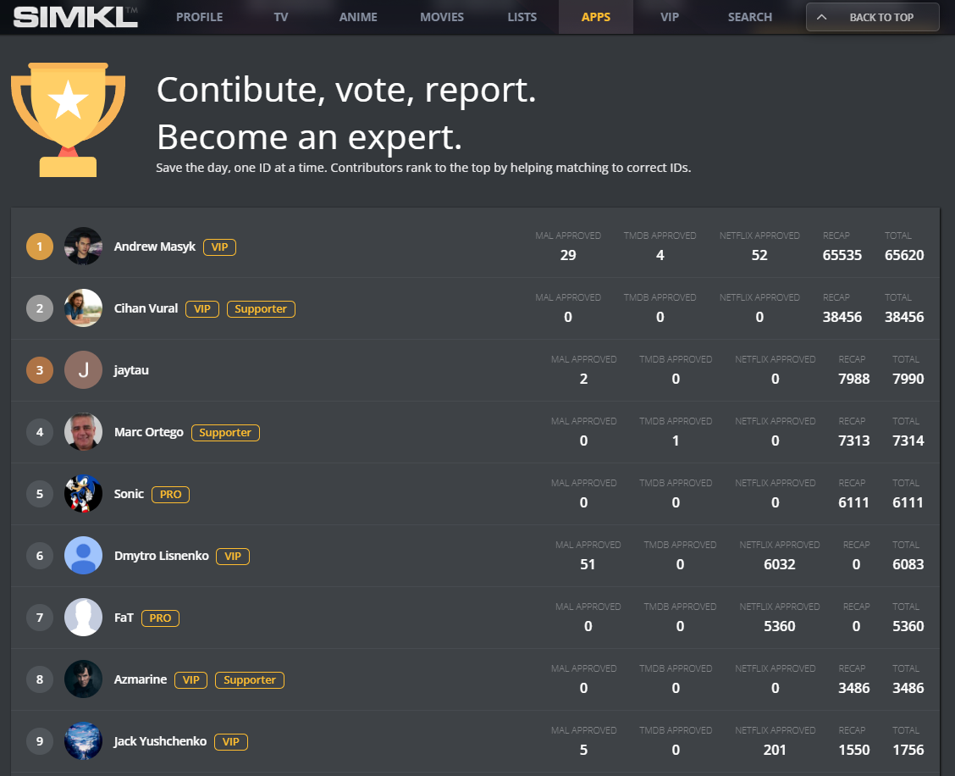Click the up chevron in Back to Top
This screenshot has width=955, height=776.
point(821,17)
